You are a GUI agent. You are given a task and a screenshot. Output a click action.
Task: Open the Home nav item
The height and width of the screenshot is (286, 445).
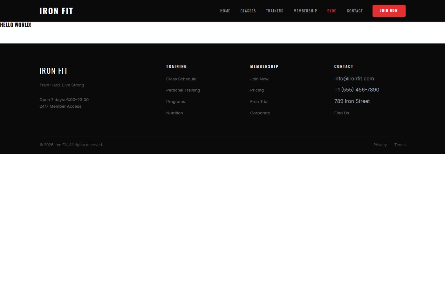click(x=225, y=11)
